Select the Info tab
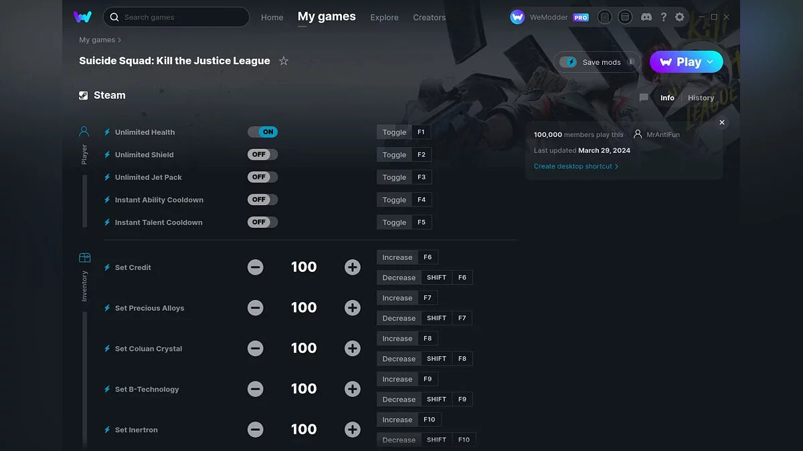Viewport: 803px width, 451px height. [x=667, y=98]
